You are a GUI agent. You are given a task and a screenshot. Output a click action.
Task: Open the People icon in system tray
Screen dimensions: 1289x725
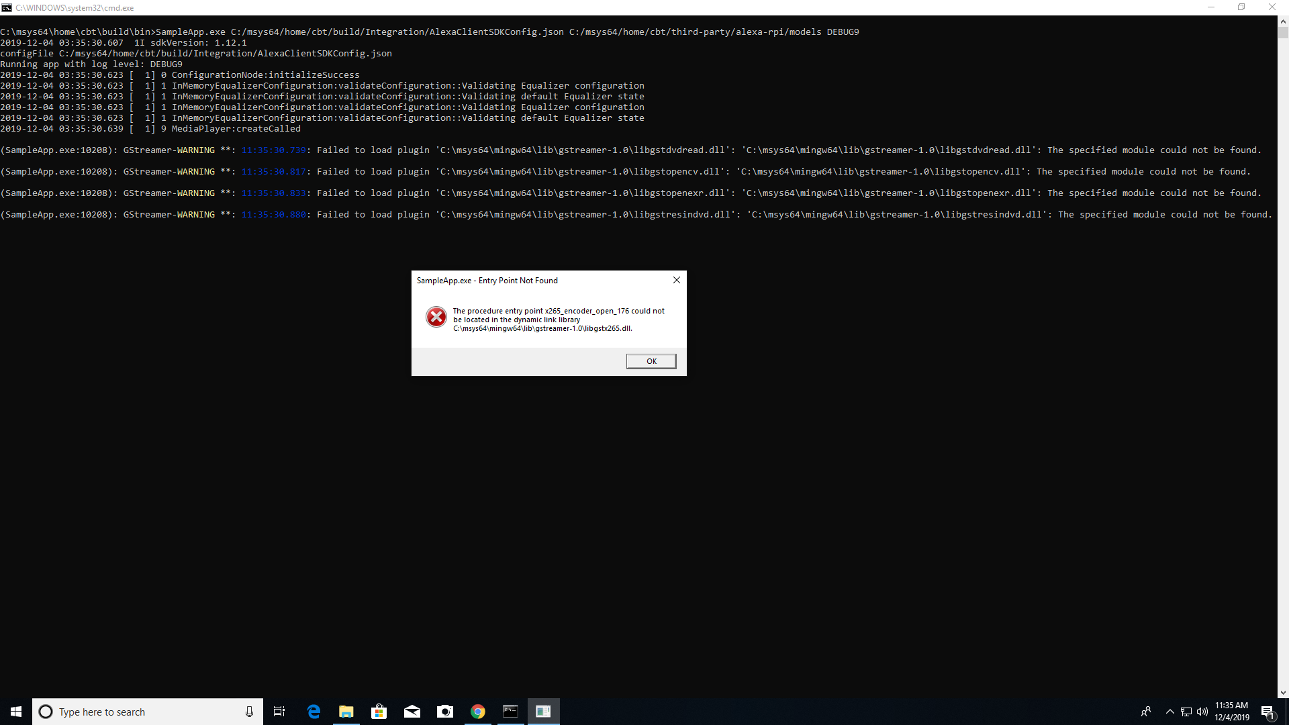click(x=1147, y=711)
